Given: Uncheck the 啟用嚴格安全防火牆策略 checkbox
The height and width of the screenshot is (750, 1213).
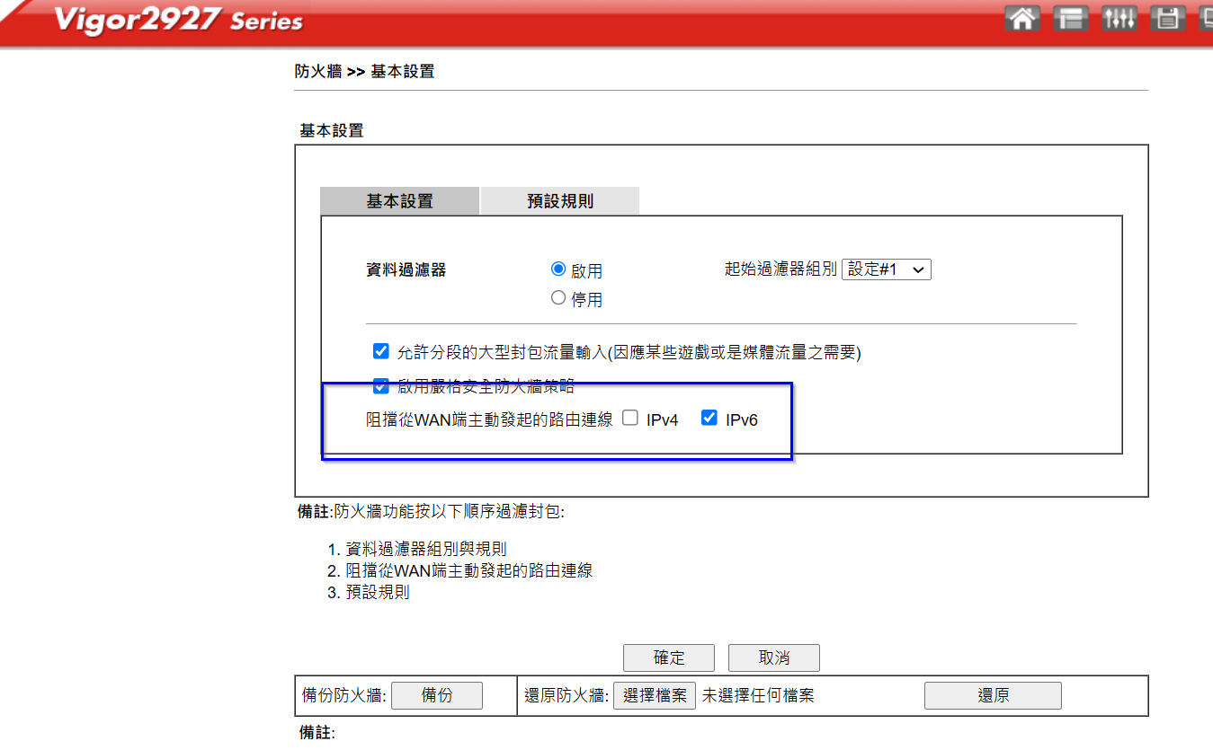Looking at the screenshot, I should click(381, 386).
